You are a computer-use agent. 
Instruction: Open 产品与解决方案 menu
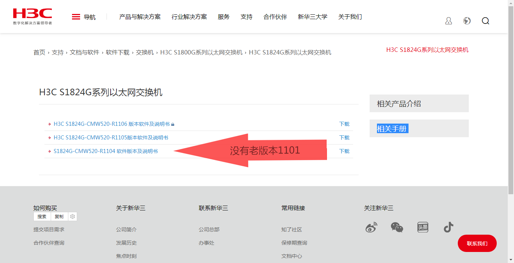click(140, 17)
